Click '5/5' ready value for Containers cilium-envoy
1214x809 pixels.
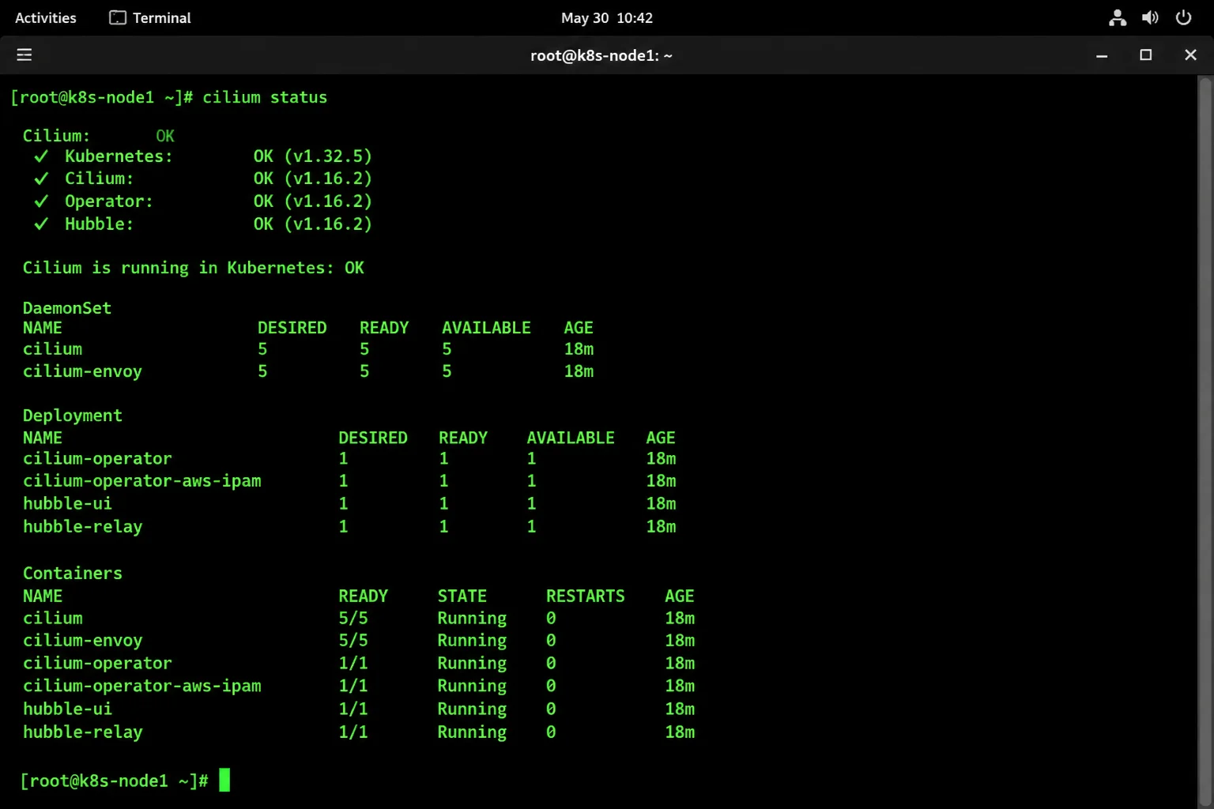[353, 641]
